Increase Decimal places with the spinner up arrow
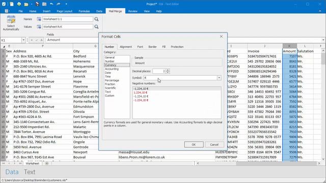This screenshot has width=326, height=183. (168, 70)
